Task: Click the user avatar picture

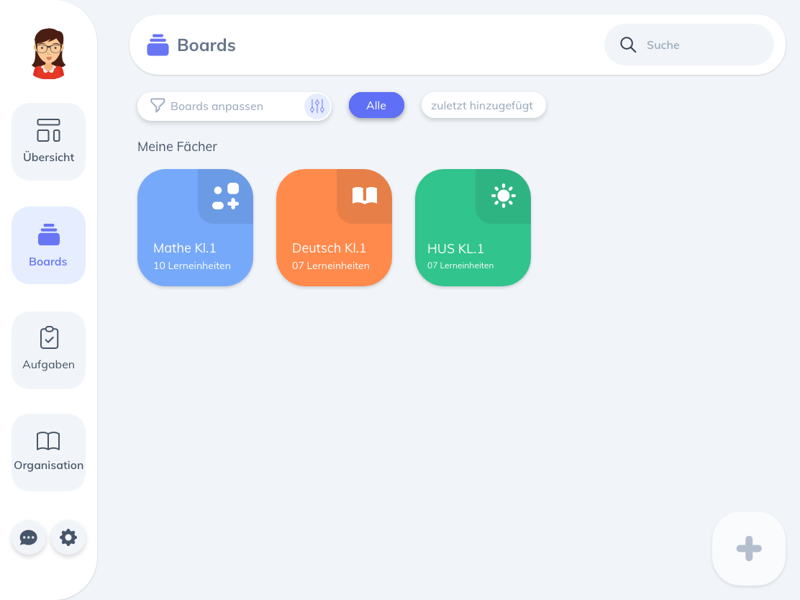Action: [x=49, y=53]
